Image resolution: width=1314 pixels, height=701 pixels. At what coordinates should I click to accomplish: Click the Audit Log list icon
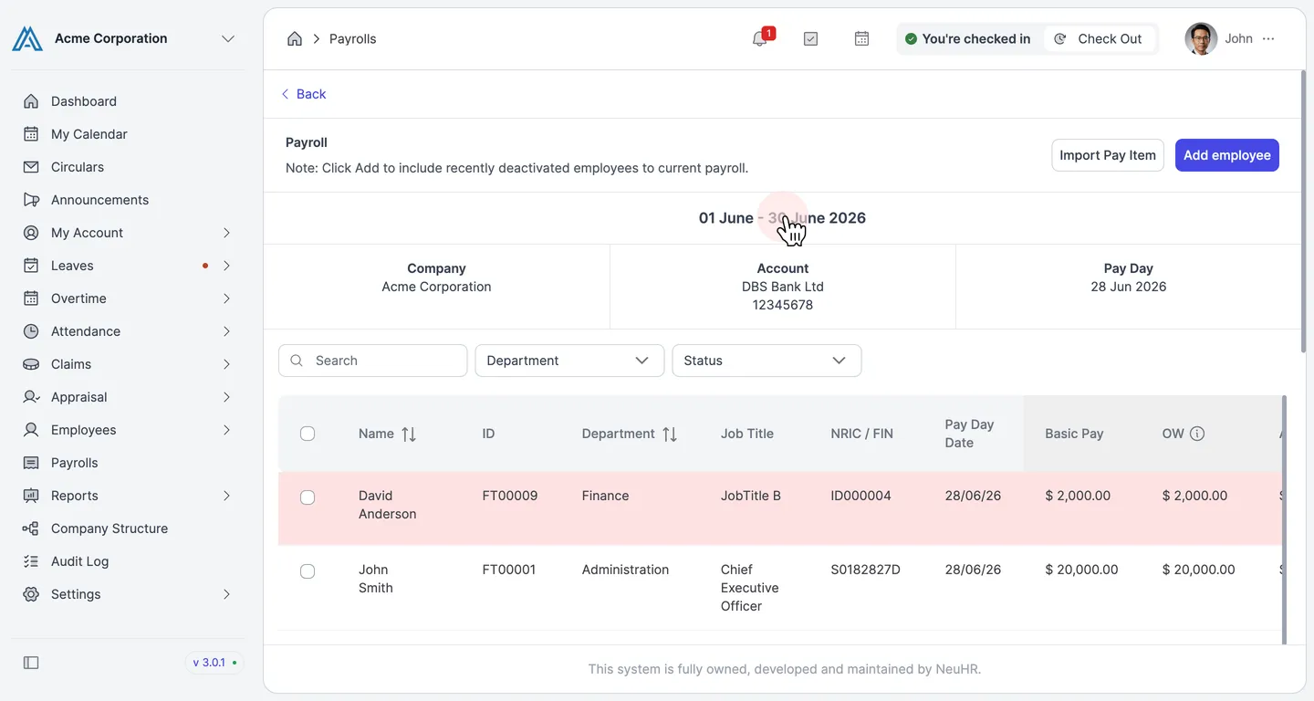click(x=31, y=561)
